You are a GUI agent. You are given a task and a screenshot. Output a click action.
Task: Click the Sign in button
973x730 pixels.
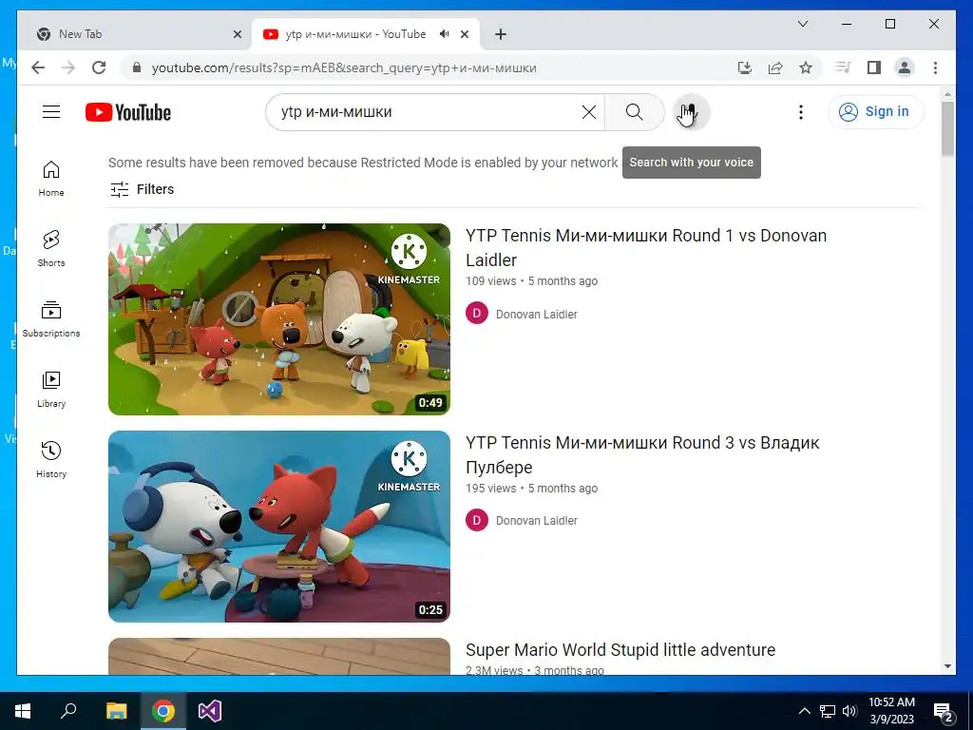[875, 112]
